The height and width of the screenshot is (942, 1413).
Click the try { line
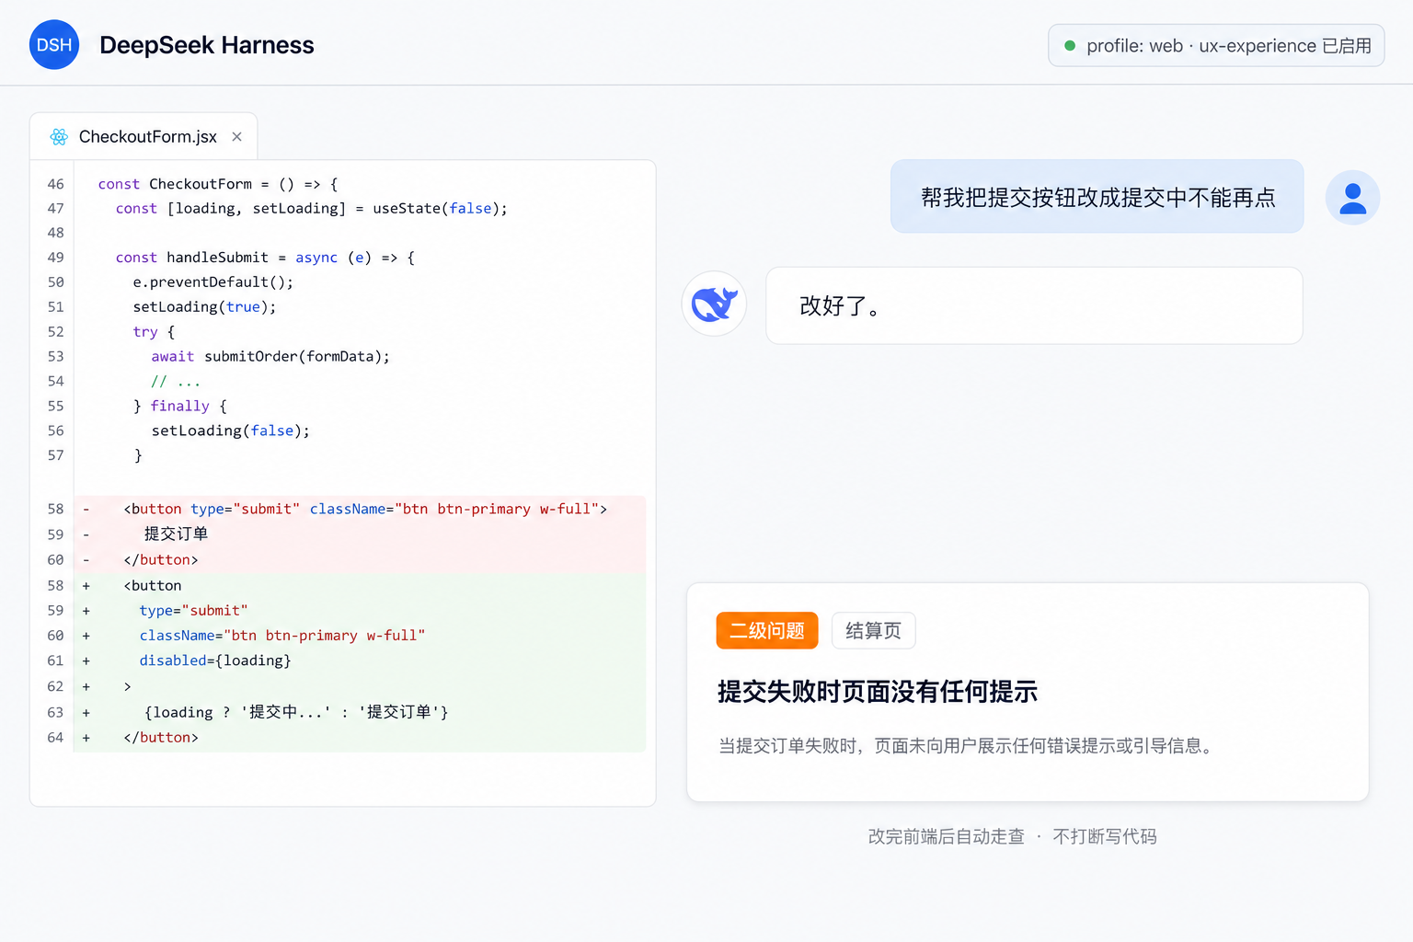click(154, 332)
